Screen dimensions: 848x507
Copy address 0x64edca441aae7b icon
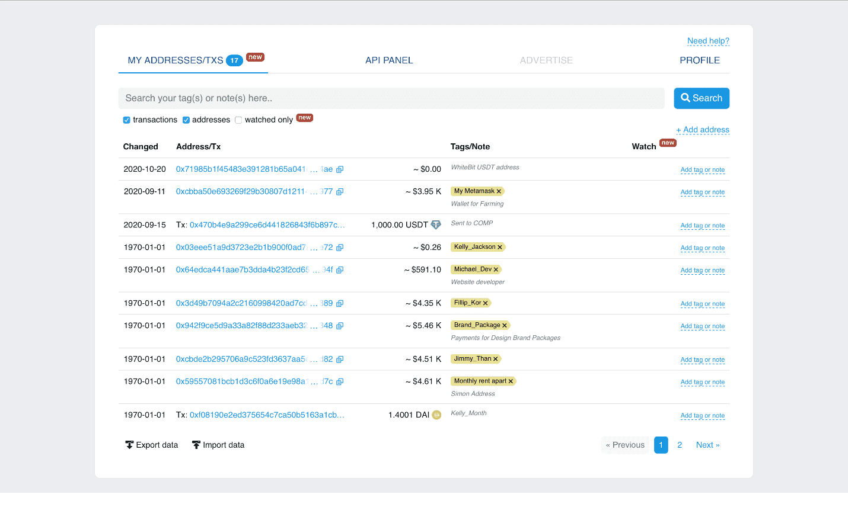[340, 270]
